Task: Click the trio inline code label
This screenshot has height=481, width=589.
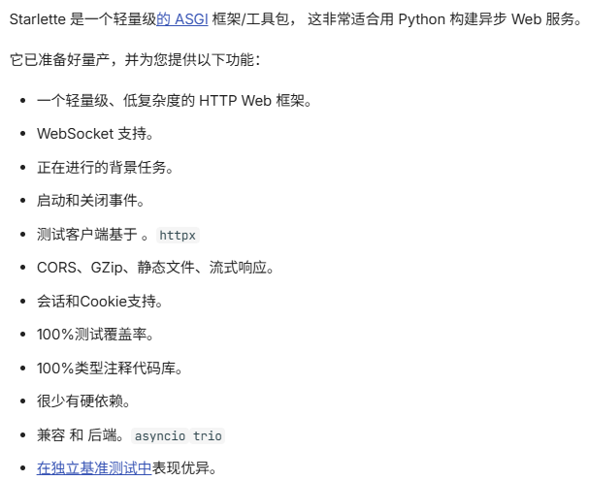Action: click(208, 436)
